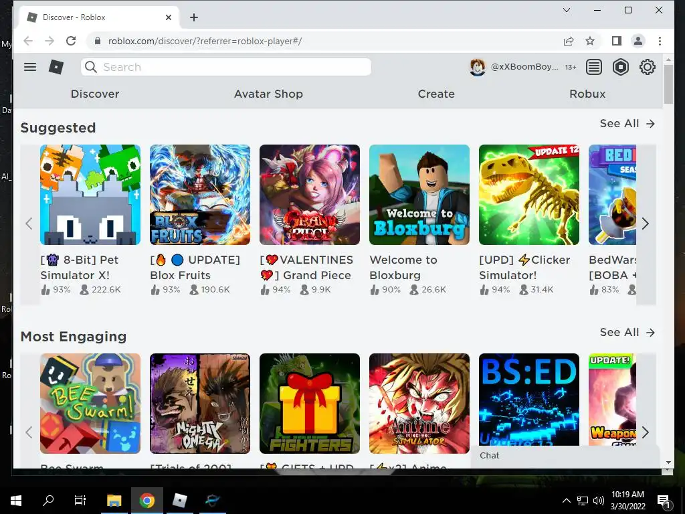Click the Roblox search input field
This screenshot has height=514, width=685.
(x=226, y=67)
